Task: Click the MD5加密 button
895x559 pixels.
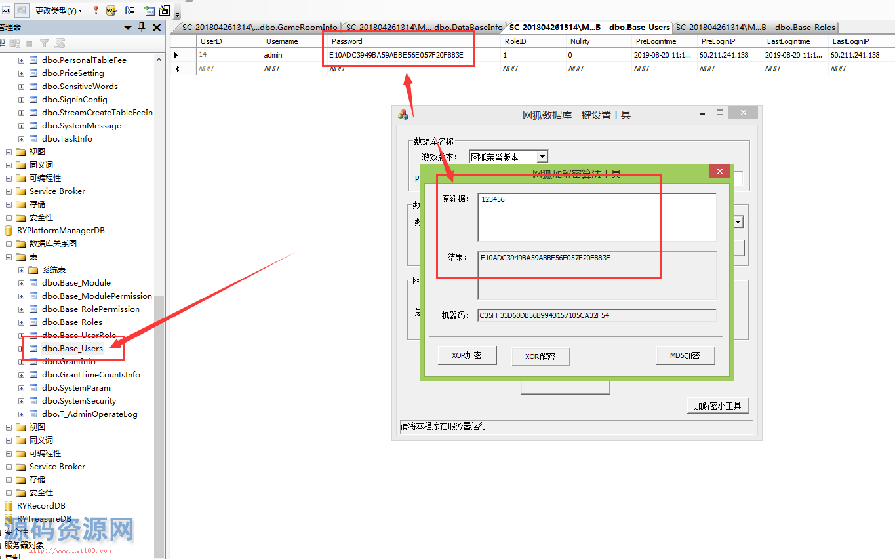Action: (x=685, y=355)
